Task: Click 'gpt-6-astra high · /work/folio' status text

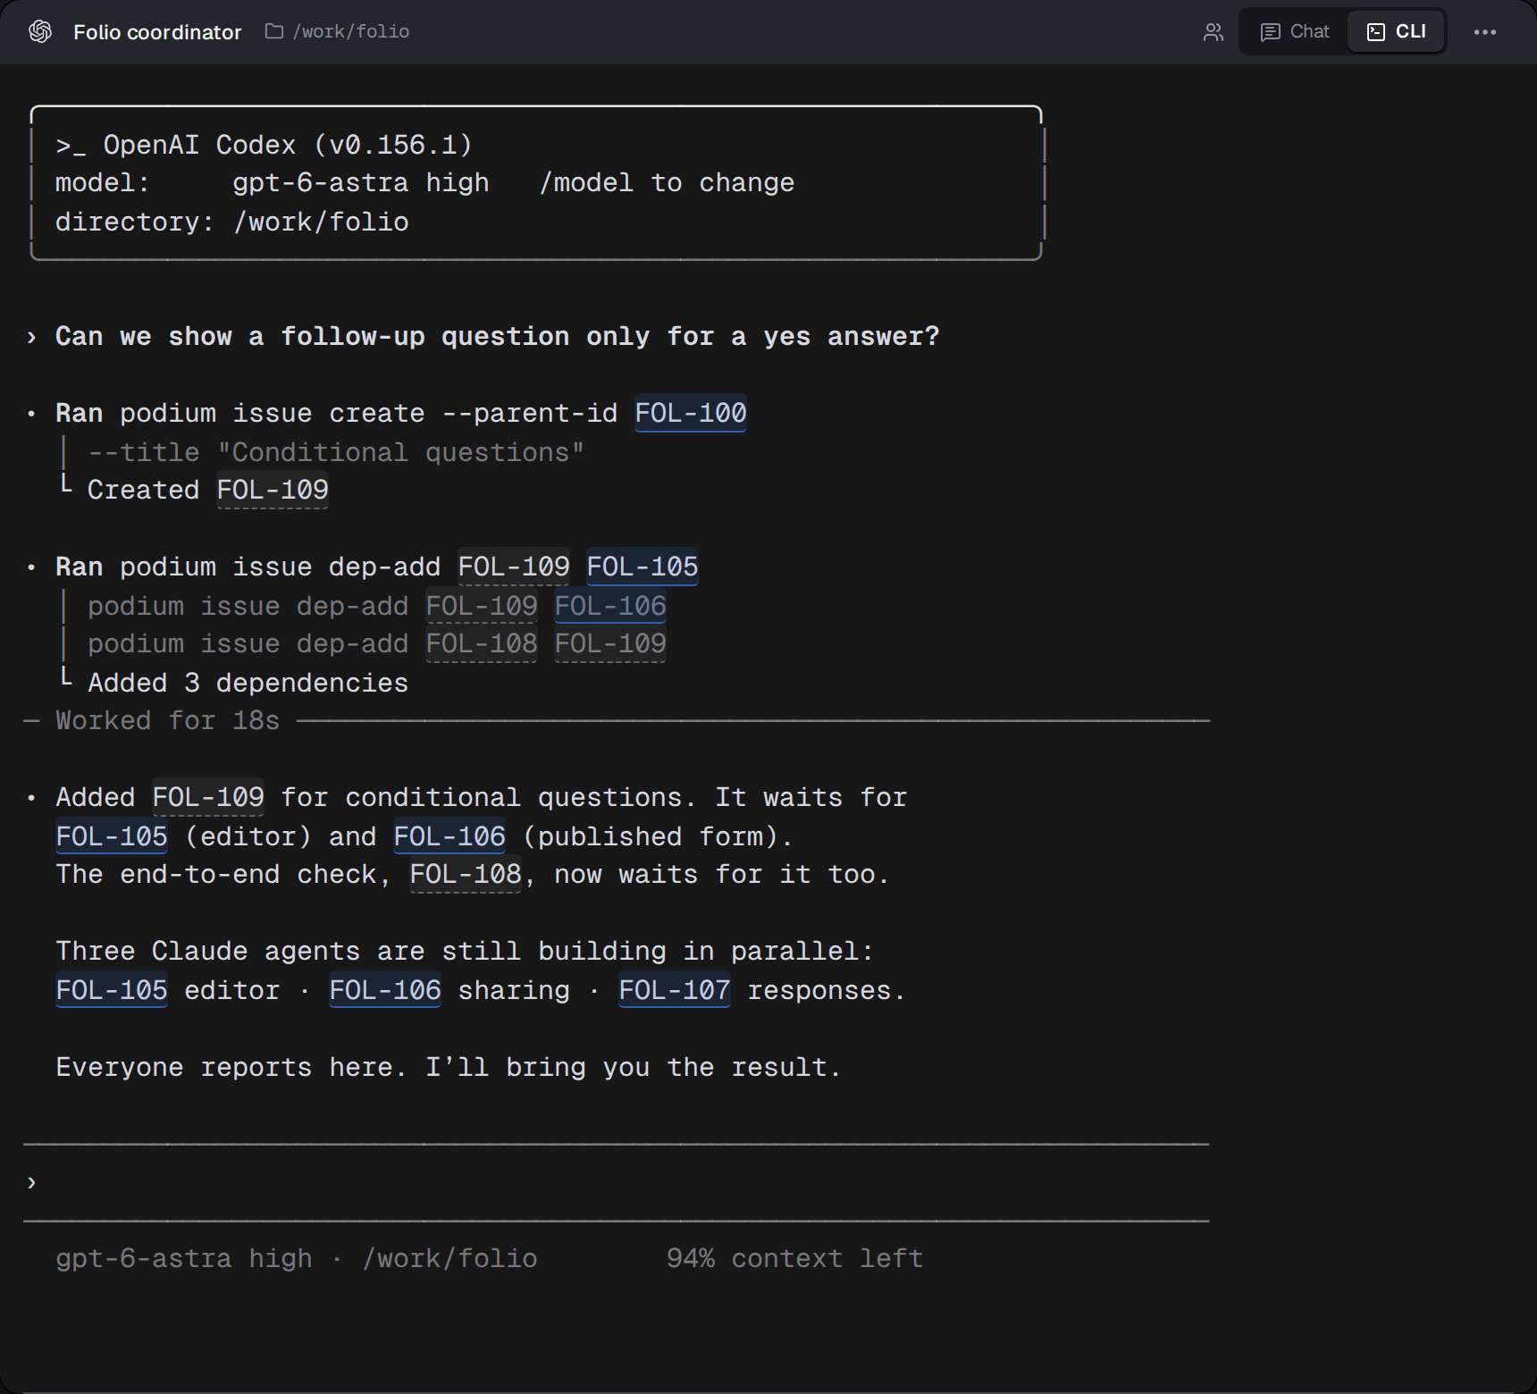Action: click(297, 1258)
